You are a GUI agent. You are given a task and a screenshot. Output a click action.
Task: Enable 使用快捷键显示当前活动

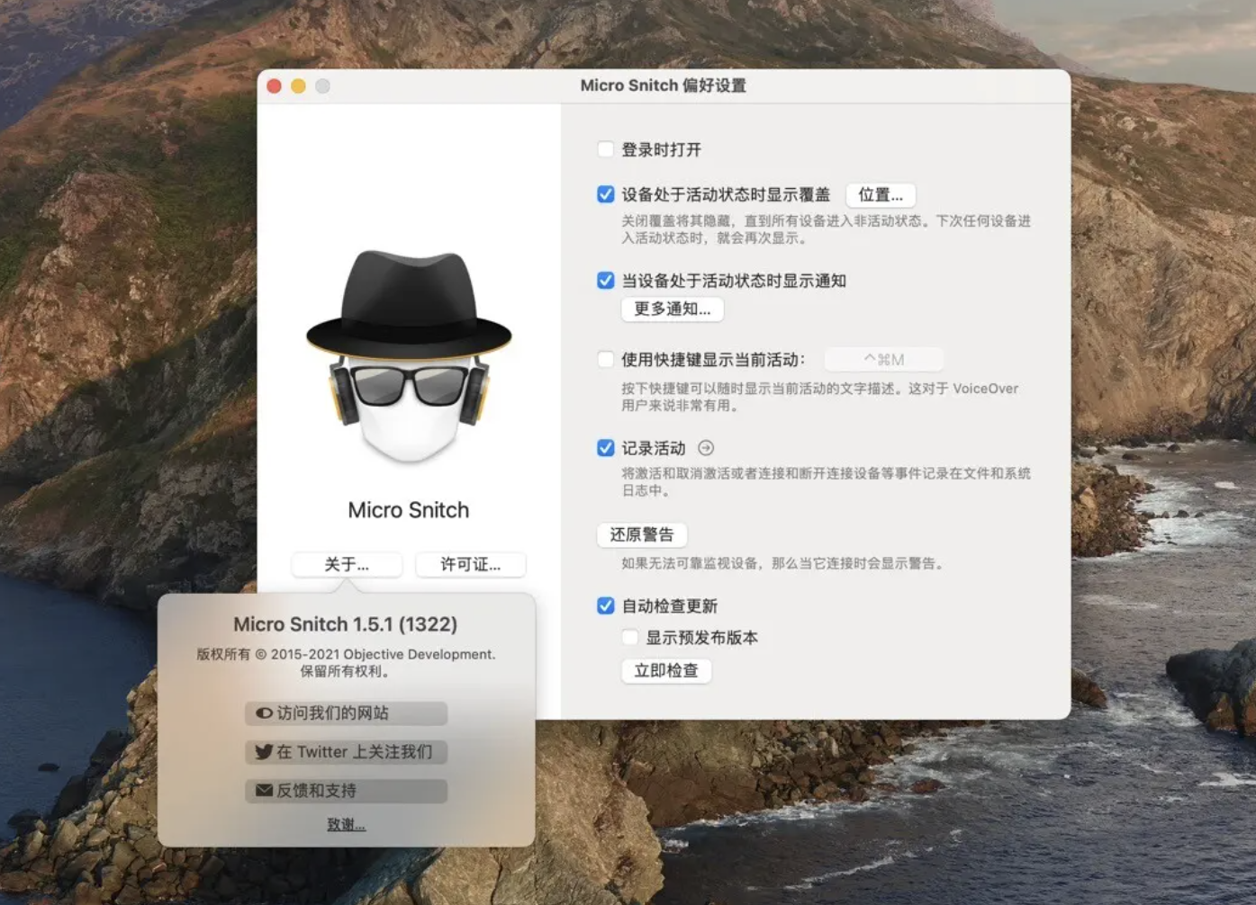(605, 359)
